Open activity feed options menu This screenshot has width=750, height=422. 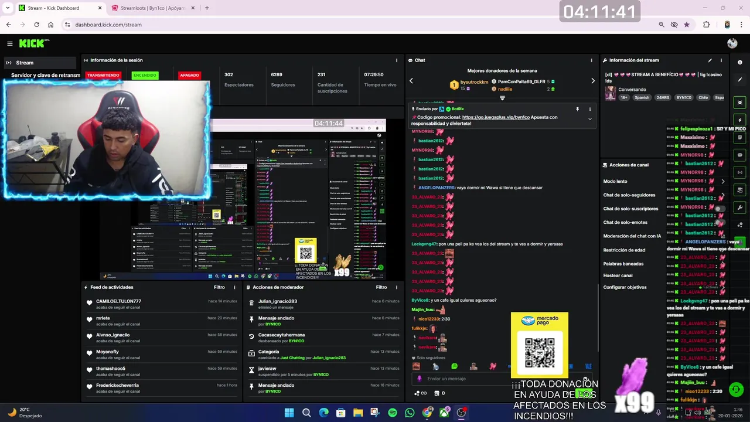pyautogui.click(x=234, y=287)
